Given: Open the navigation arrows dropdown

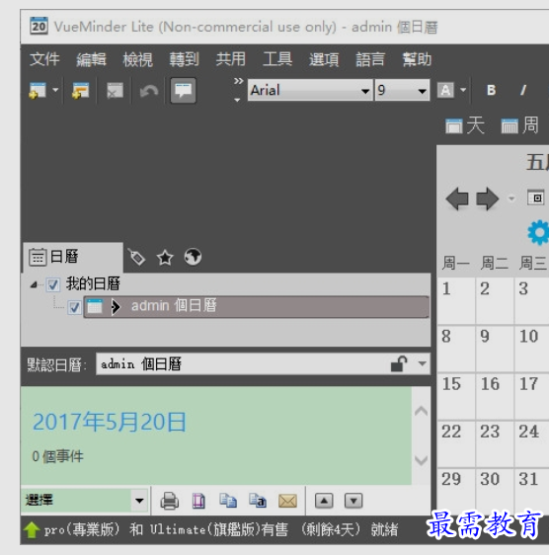Looking at the screenshot, I should (x=511, y=198).
